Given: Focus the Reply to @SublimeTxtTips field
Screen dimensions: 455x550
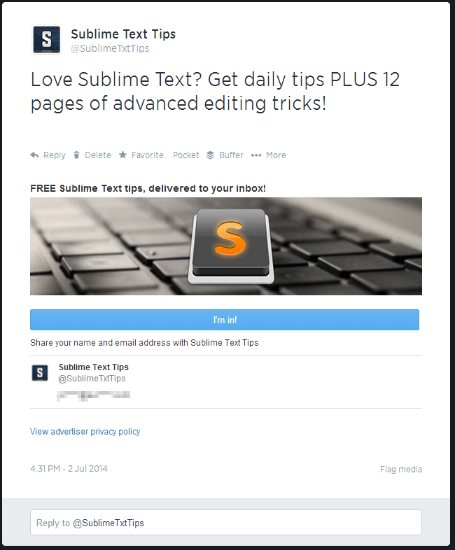Looking at the screenshot, I should 226,523.
